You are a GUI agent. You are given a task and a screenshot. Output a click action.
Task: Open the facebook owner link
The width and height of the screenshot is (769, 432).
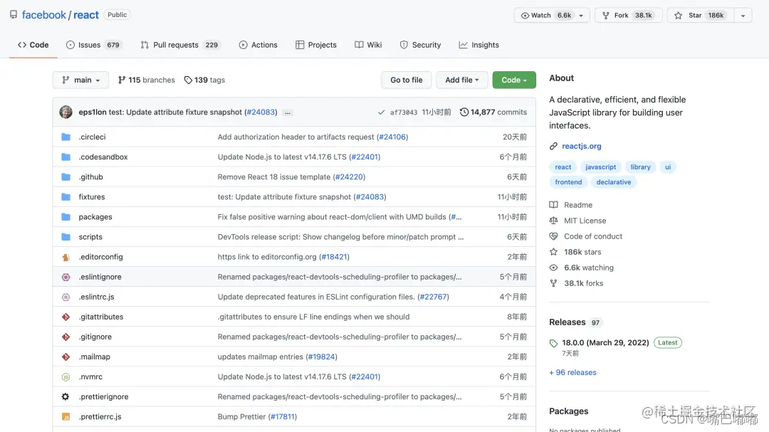[43, 15]
